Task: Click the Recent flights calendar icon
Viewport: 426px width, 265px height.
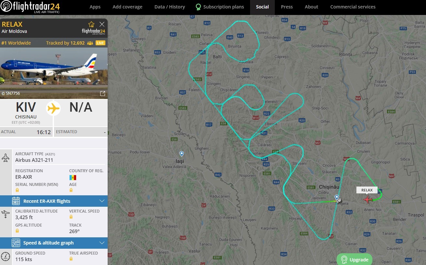Action: pos(16,201)
